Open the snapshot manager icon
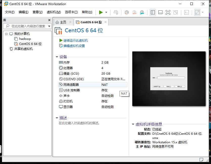 142,12
